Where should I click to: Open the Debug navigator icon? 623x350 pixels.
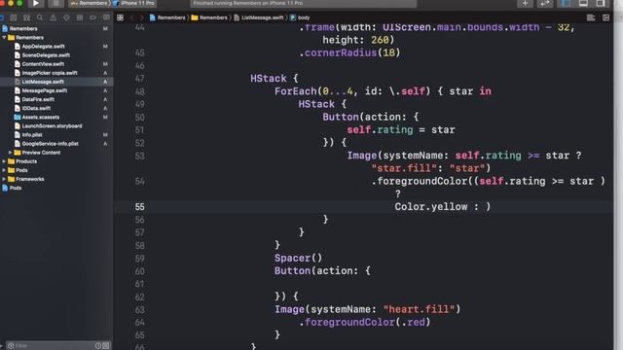point(80,17)
